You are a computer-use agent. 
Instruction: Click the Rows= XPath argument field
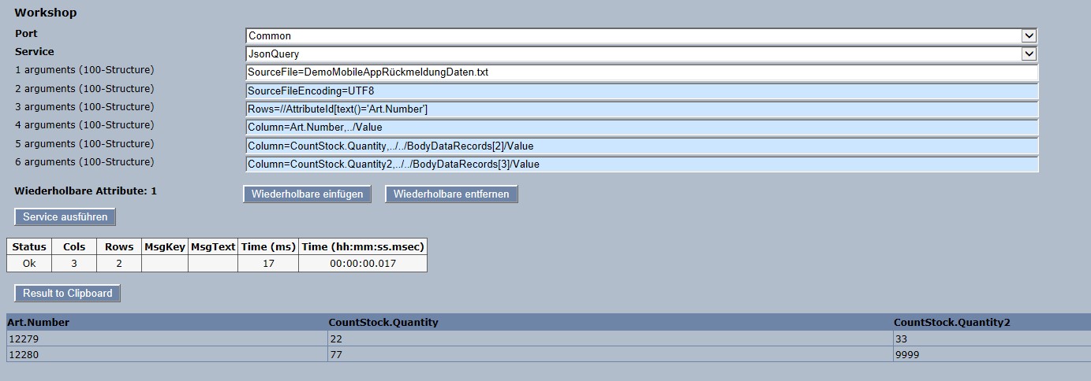[x=642, y=109]
